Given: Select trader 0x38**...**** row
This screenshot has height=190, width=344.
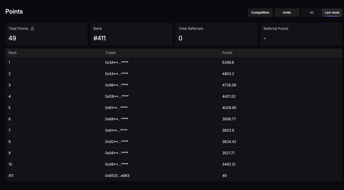Looking at the screenshot, I should pos(174,164).
